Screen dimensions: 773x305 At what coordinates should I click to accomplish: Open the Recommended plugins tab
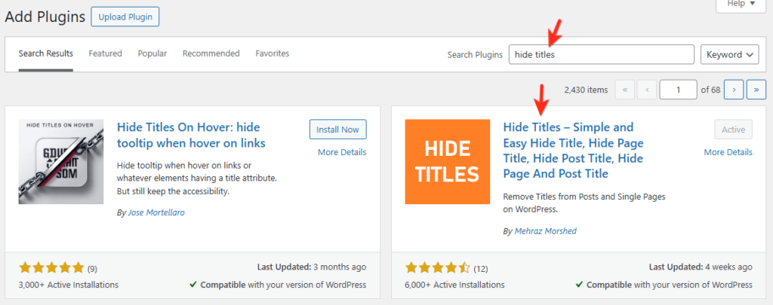(211, 53)
